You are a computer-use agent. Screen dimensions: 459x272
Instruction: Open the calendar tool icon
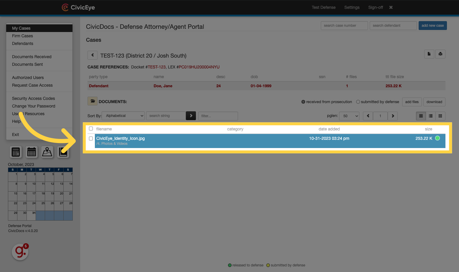coord(32,152)
